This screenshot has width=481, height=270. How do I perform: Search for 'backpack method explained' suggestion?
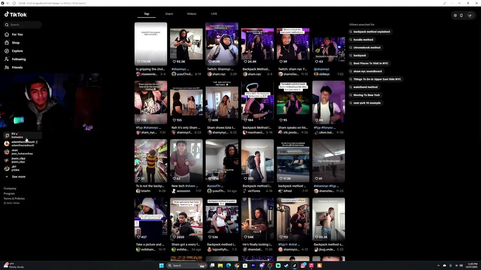click(x=370, y=32)
